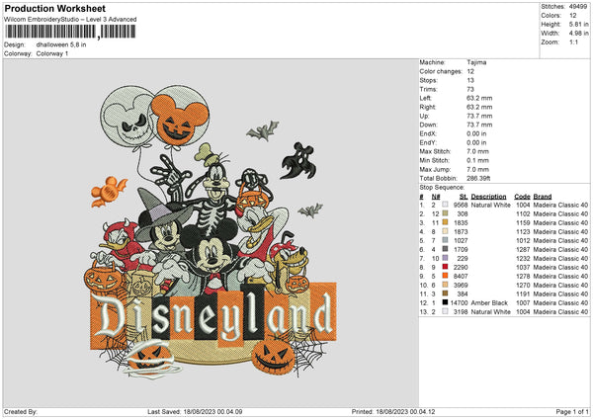Click 'Natural White' in stop row 1

[491, 205]
